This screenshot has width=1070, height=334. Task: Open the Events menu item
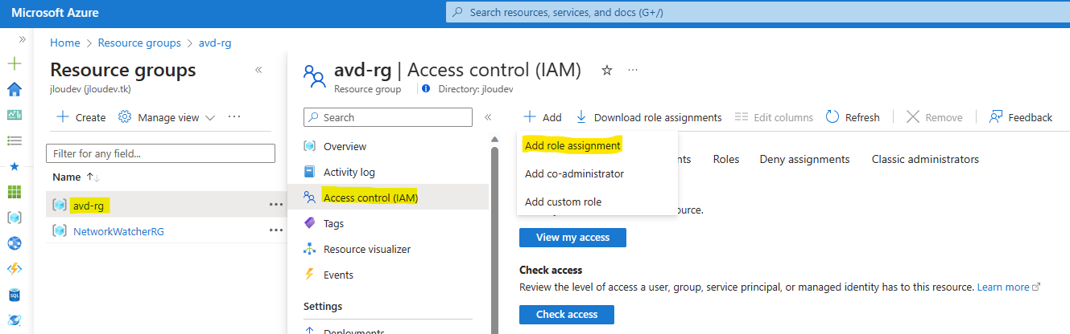338,275
